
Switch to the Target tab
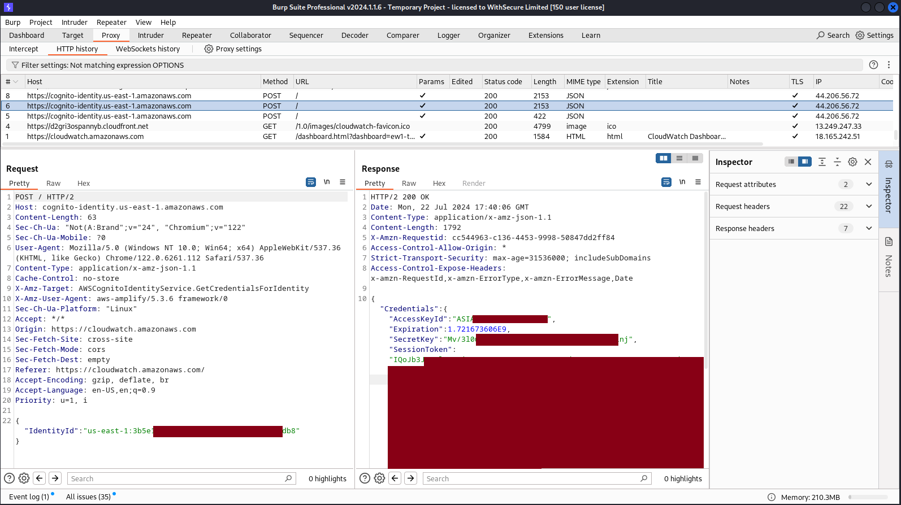pos(73,35)
